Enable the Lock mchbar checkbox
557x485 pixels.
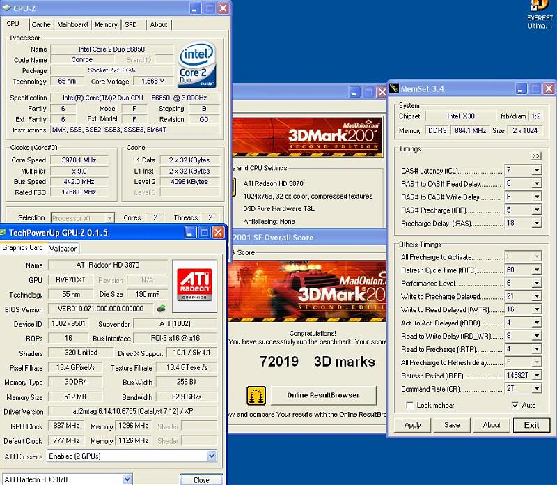[x=409, y=405]
